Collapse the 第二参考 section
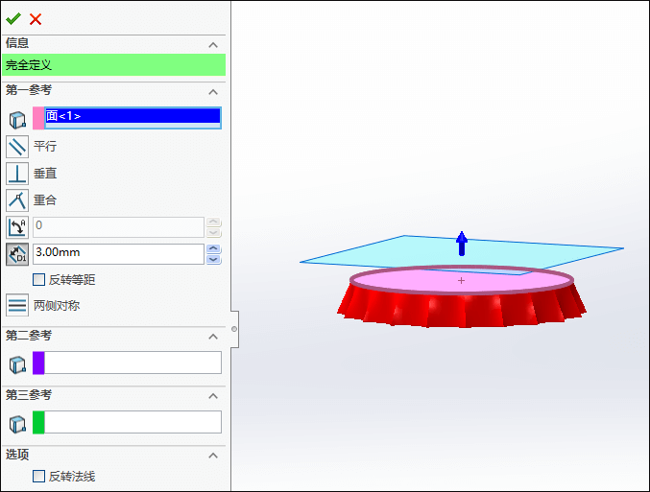This screenshot has height=492, width=650. coord(213,337)
